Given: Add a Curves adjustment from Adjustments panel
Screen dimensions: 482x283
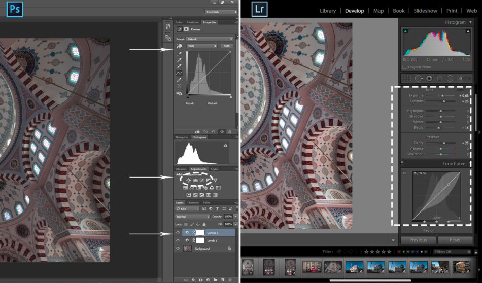Looking at the screenshot, I should (201, 180).
